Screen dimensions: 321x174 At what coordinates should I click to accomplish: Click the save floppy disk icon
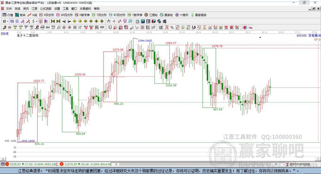tap(154, 21)
